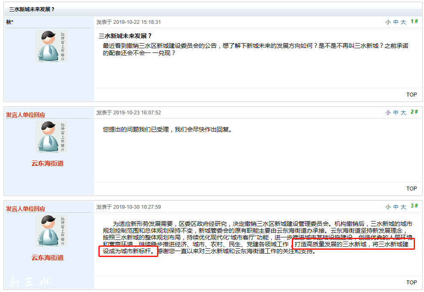Choose large font (大) in the second post
Image resolution: width=424 pixels, height=292 pixels.
tap(403, 113)
